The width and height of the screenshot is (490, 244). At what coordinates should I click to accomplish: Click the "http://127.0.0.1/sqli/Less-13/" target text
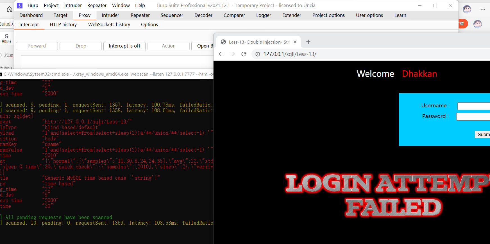87,122
